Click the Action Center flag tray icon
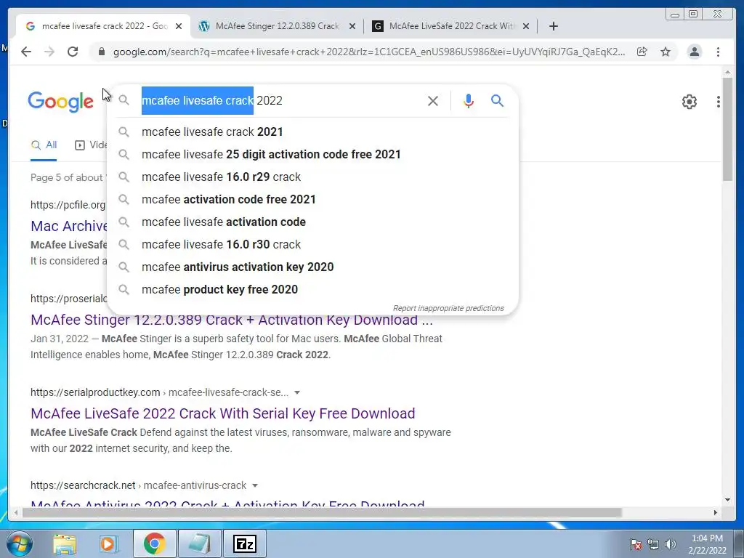The height and width of the screenshot is (558, 744). tap(635, 544)
